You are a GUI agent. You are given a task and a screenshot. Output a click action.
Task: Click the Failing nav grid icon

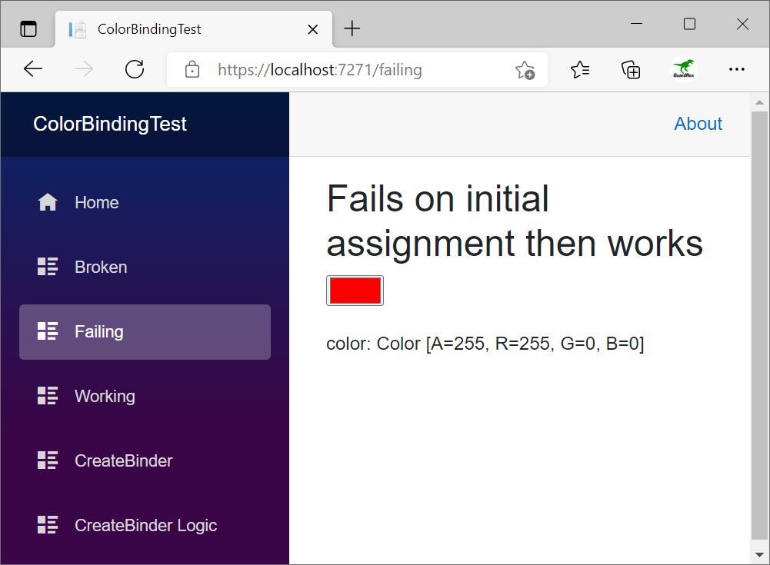click(x=47, y=331)
